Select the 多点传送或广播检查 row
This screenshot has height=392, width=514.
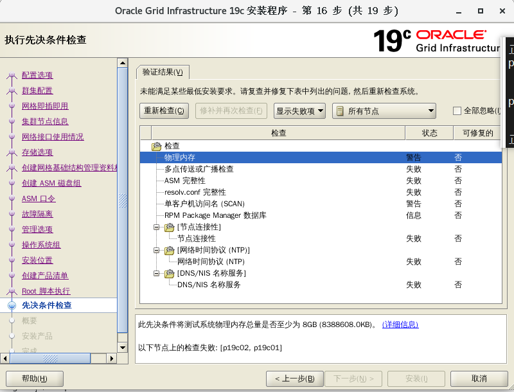[x=321, y=169]
